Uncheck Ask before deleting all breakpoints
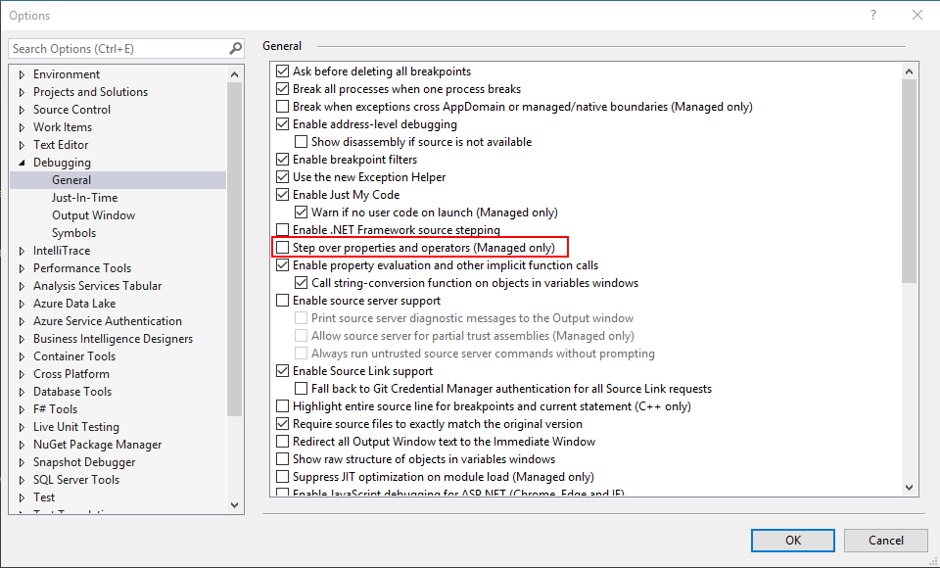 pyautogui.click(x=283, y=71)
